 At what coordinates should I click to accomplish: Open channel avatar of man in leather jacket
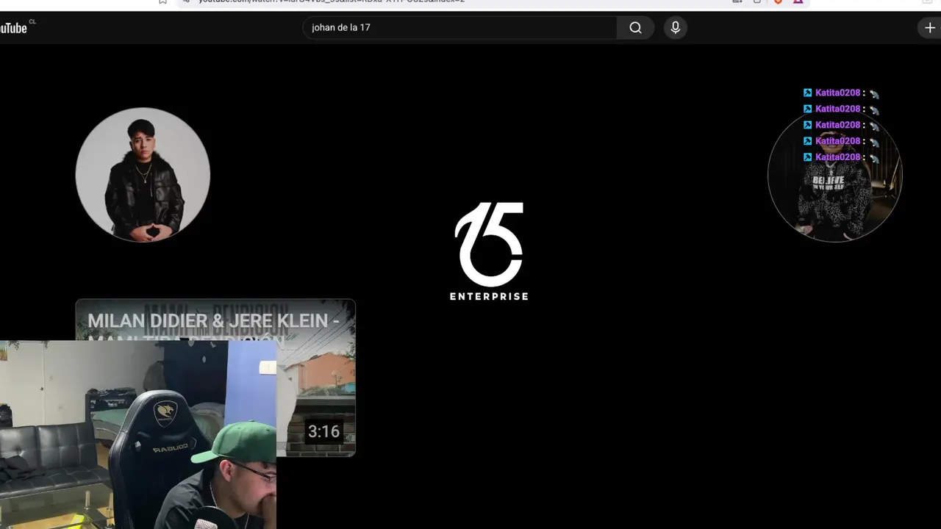[x=143, y=175]
